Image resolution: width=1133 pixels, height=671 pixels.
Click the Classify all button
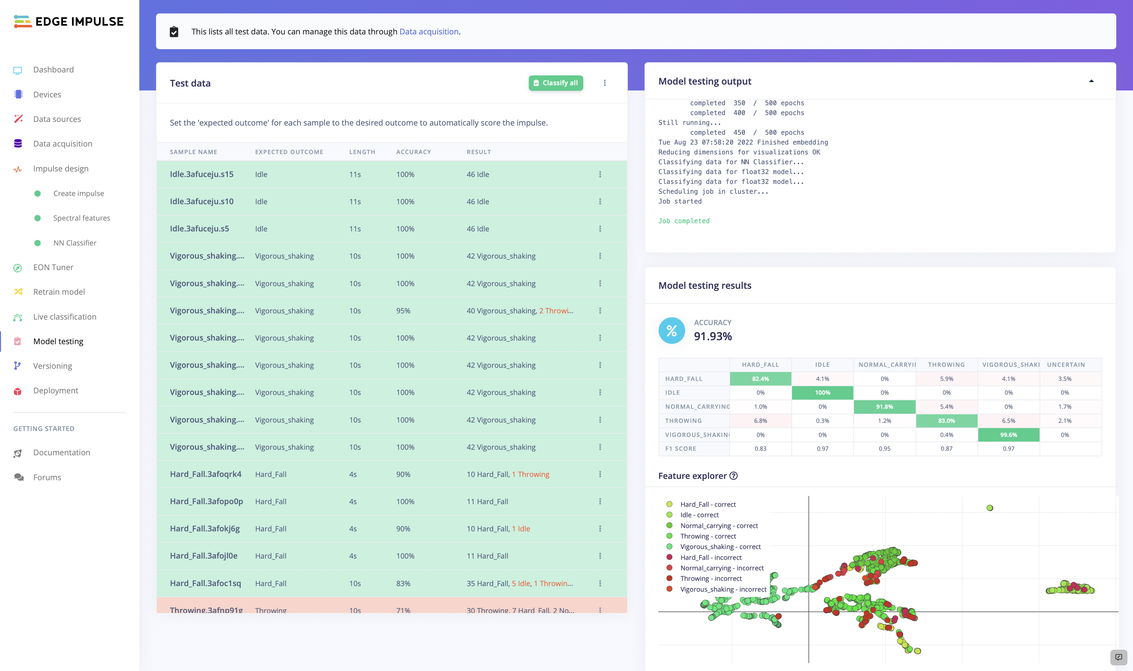tap(556, 83)
